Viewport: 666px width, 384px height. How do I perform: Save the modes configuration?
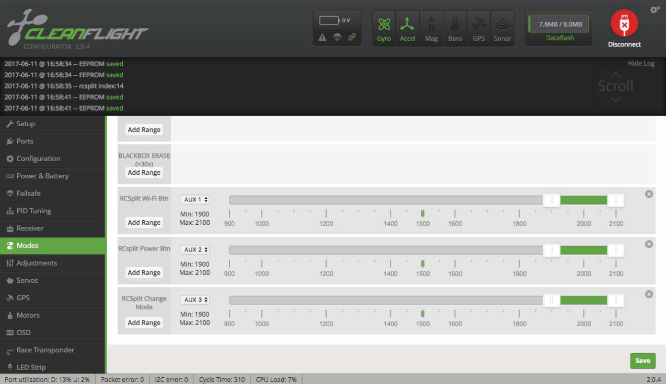(x=642, y=361)
